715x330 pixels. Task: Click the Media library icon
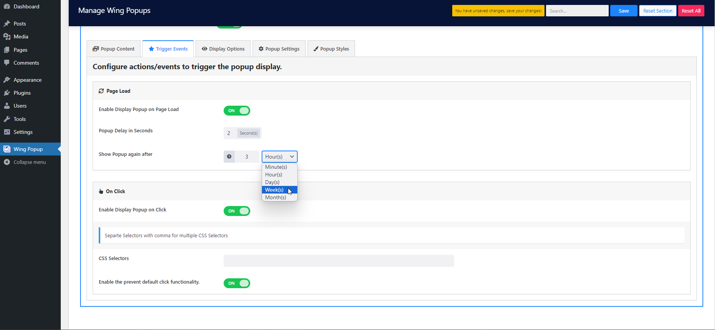point(7,36)
